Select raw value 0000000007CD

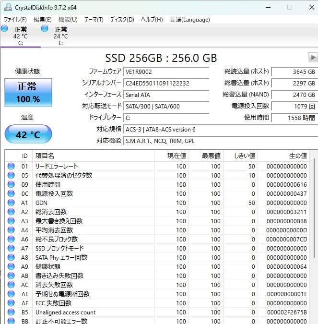pos(286,240)
